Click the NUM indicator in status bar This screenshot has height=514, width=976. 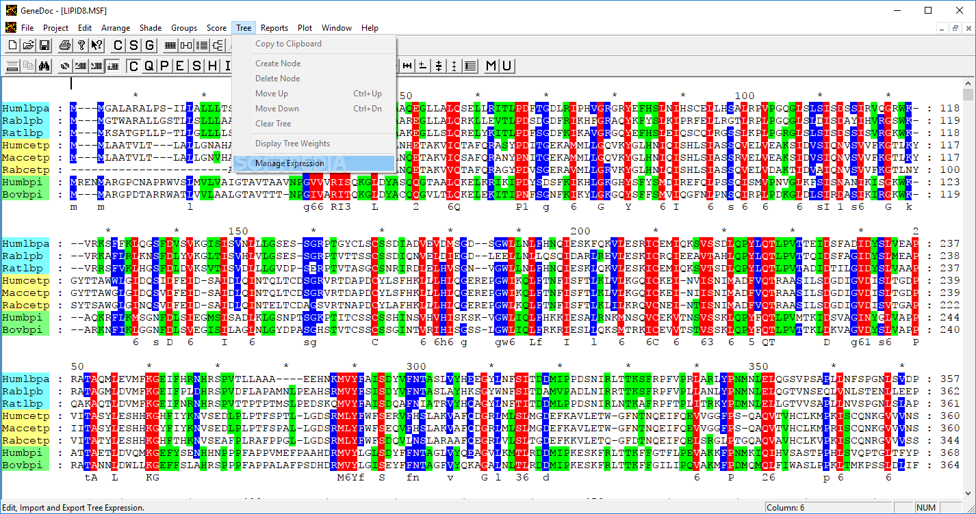coord(926,508)
